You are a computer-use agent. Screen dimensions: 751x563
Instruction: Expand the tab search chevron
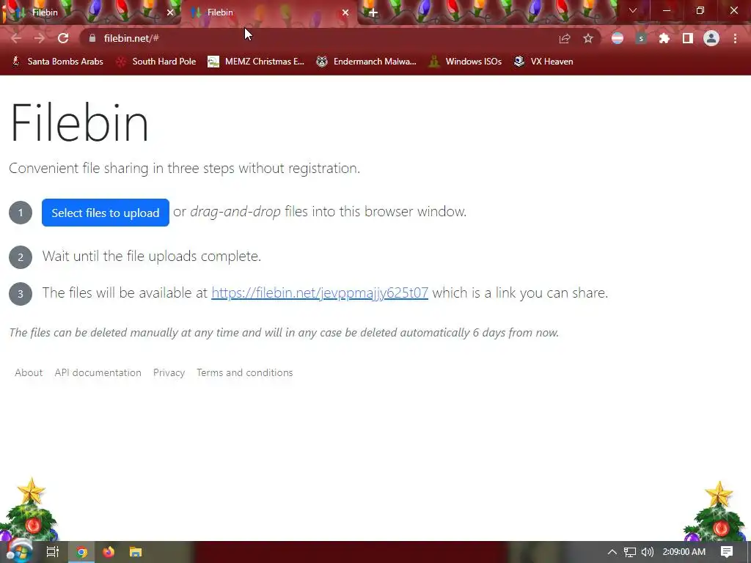(x=633, y=10)
